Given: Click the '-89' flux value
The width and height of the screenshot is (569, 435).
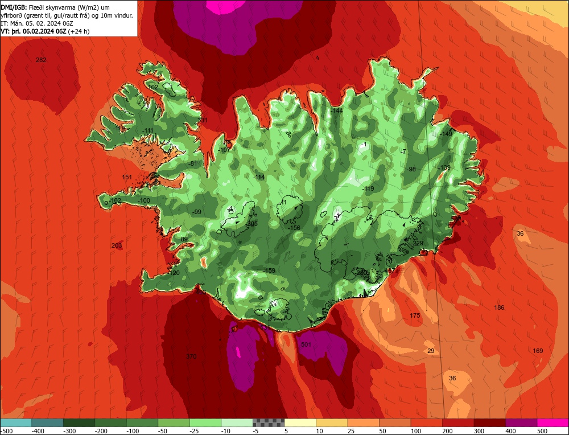Looking at the screenshot, I should [x=183, y=239].
